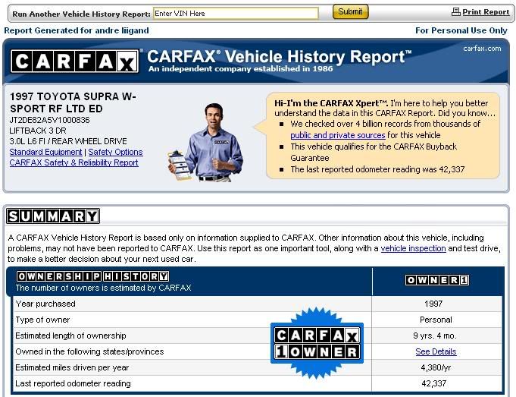Click the 42,337 value in Owner 1 column
The height and width of the screenshot is (397, 516).
(434, 383)
